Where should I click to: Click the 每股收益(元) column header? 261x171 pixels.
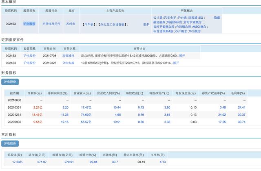click(x=135, y=93)
